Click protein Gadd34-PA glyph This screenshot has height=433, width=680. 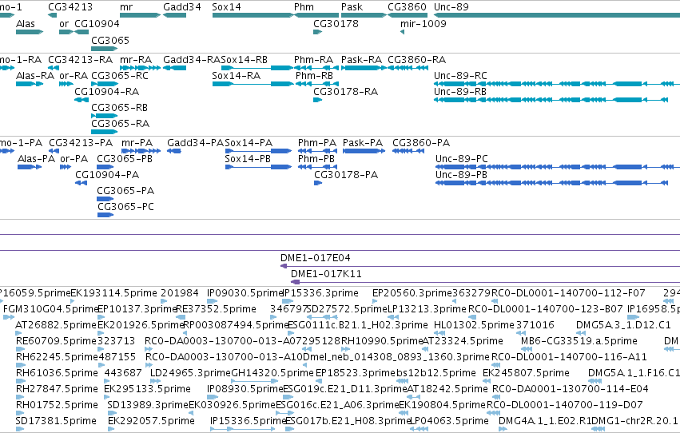[174, 151]
